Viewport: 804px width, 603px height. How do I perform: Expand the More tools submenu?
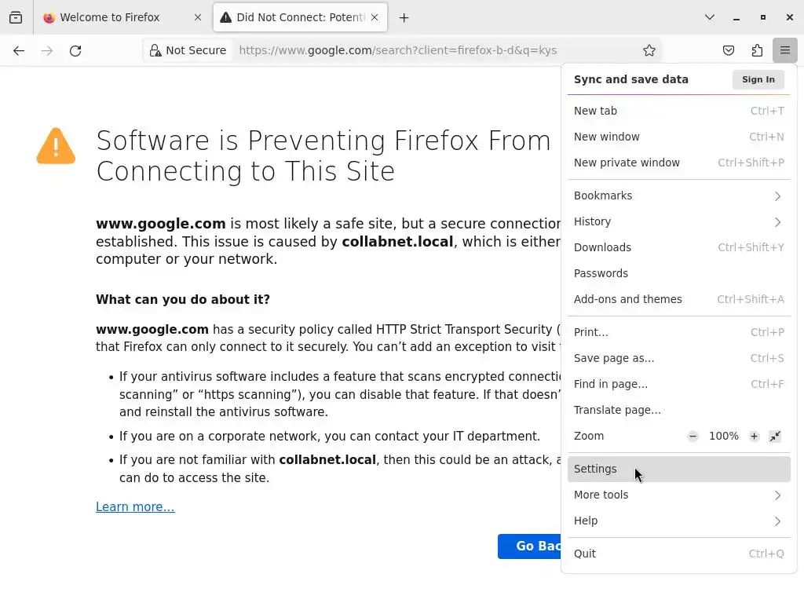coord(679,495)
